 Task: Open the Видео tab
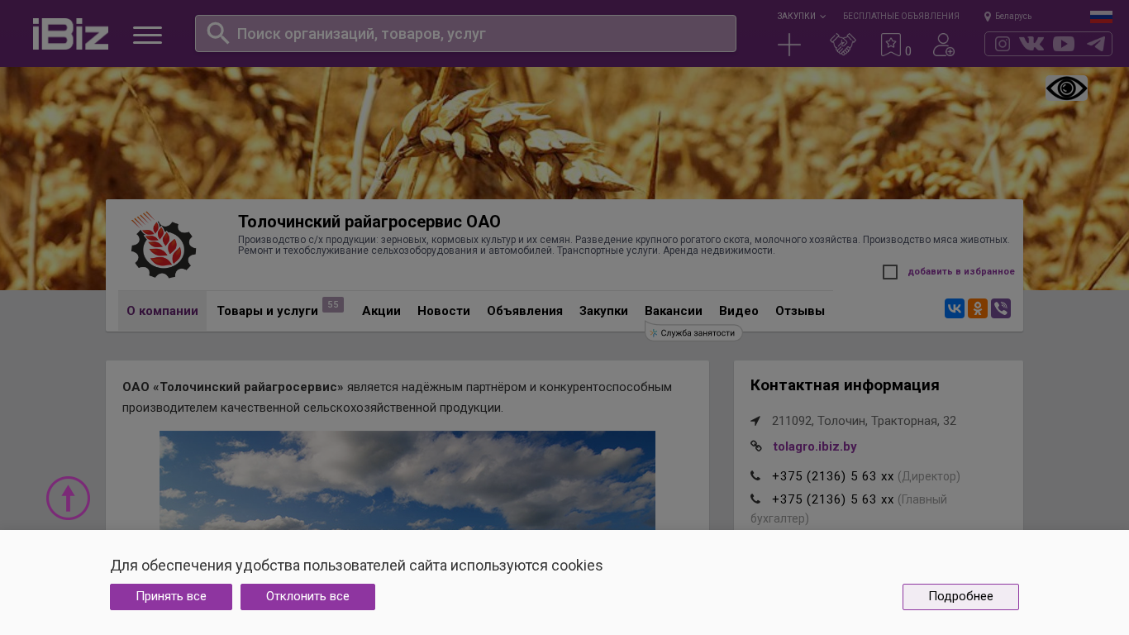click(739, 311)
